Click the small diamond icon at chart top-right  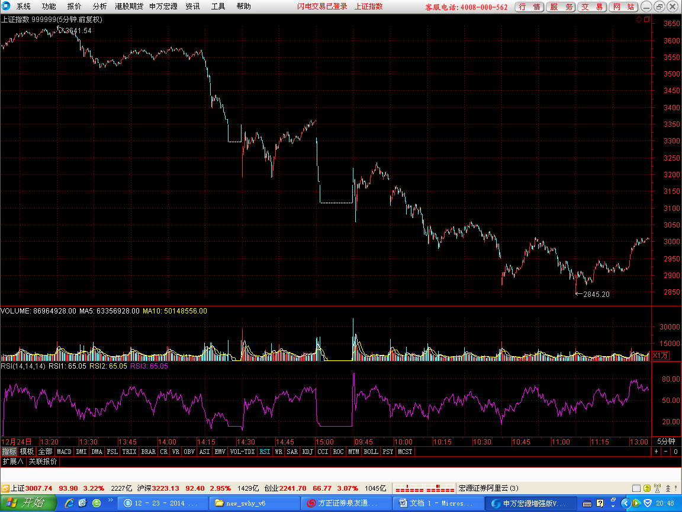(x=639, y=19)
